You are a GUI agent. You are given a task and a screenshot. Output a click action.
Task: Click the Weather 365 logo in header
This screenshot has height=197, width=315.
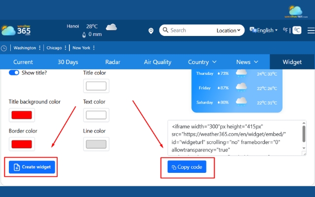pos(16,31)
